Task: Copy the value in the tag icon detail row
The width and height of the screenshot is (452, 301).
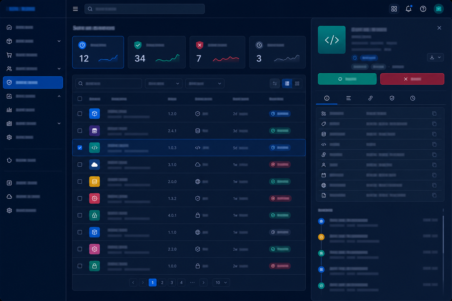Action: click(434, 124)
